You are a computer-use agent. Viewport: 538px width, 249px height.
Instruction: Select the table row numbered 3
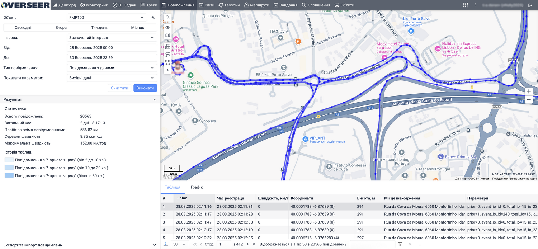pos(349,222)
